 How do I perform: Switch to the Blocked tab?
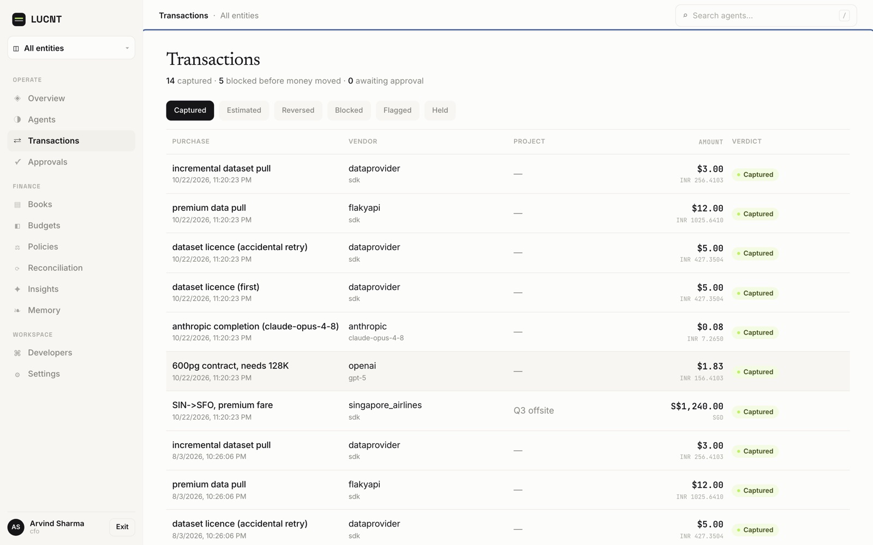[349, 111]
